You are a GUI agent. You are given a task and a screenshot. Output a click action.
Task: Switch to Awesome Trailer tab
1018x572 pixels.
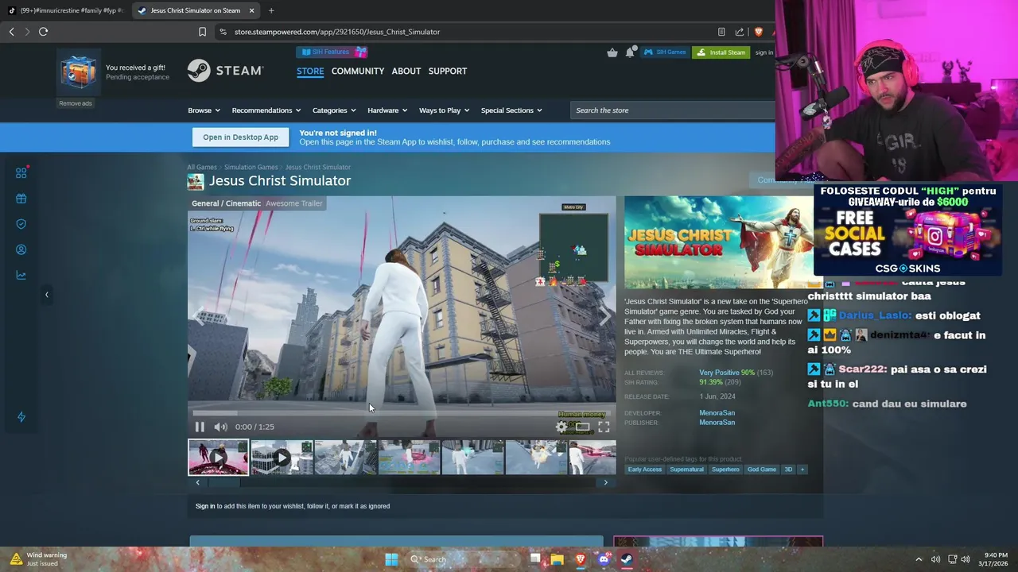coord(294,203)
